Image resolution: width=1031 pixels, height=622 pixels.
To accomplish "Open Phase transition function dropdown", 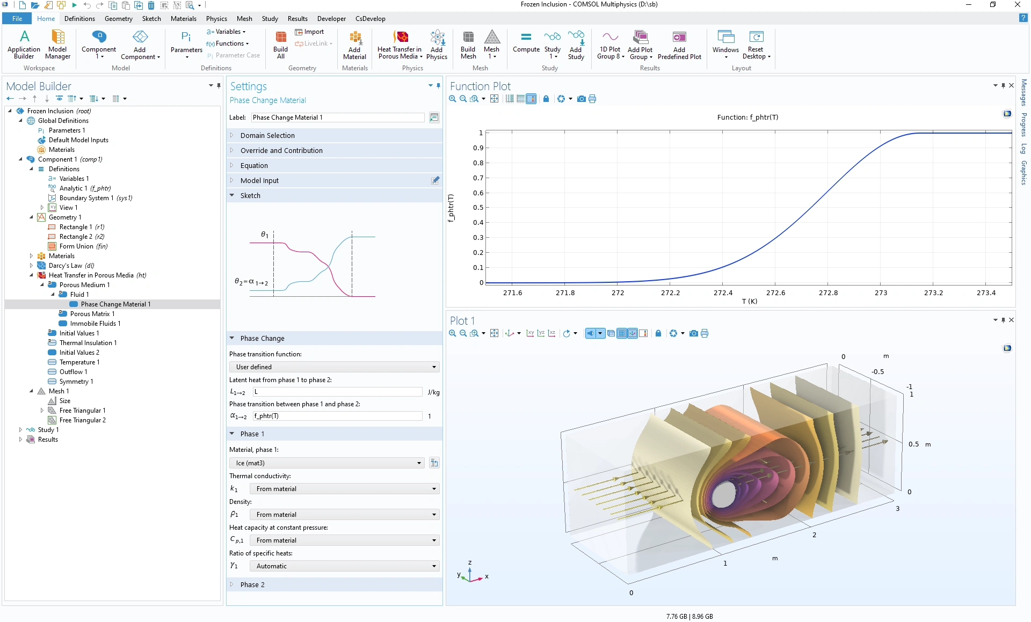I will tap(334, 367).
